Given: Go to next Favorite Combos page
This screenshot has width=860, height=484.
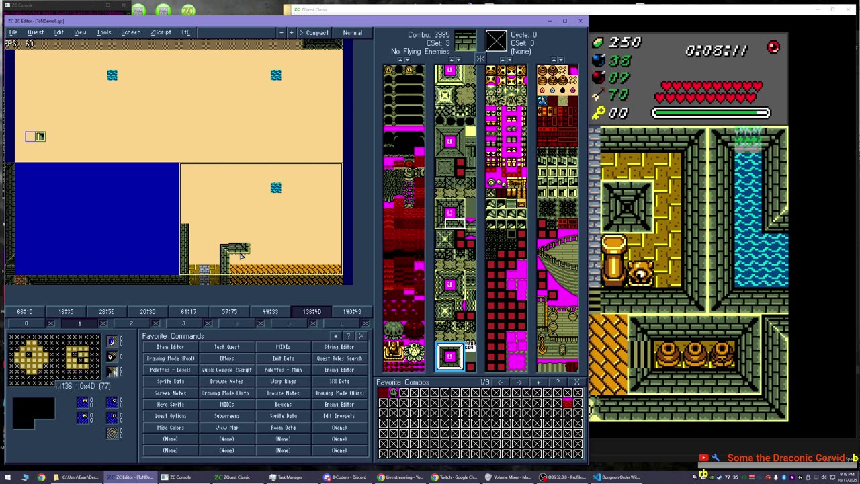Looking at the screenshot, I should pyautogui.click(x=519, y=382).
